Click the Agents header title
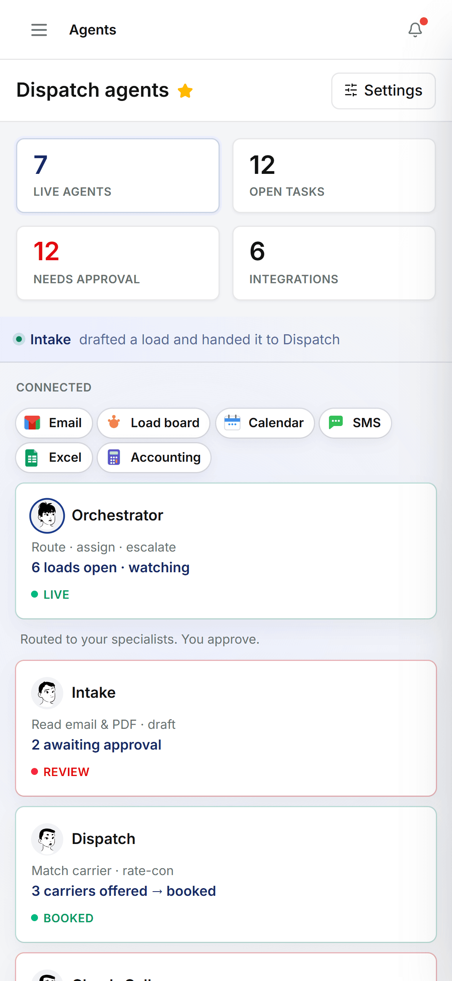This screenshot has width=452, height=981. click(93, 30)
